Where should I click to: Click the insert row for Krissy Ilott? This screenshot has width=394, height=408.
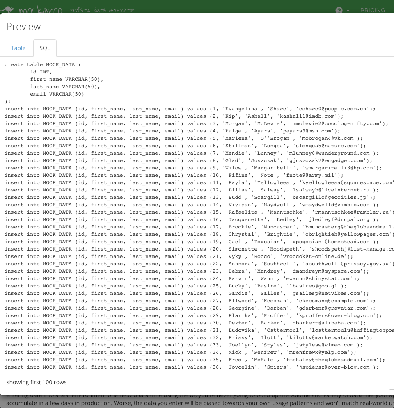188,338
